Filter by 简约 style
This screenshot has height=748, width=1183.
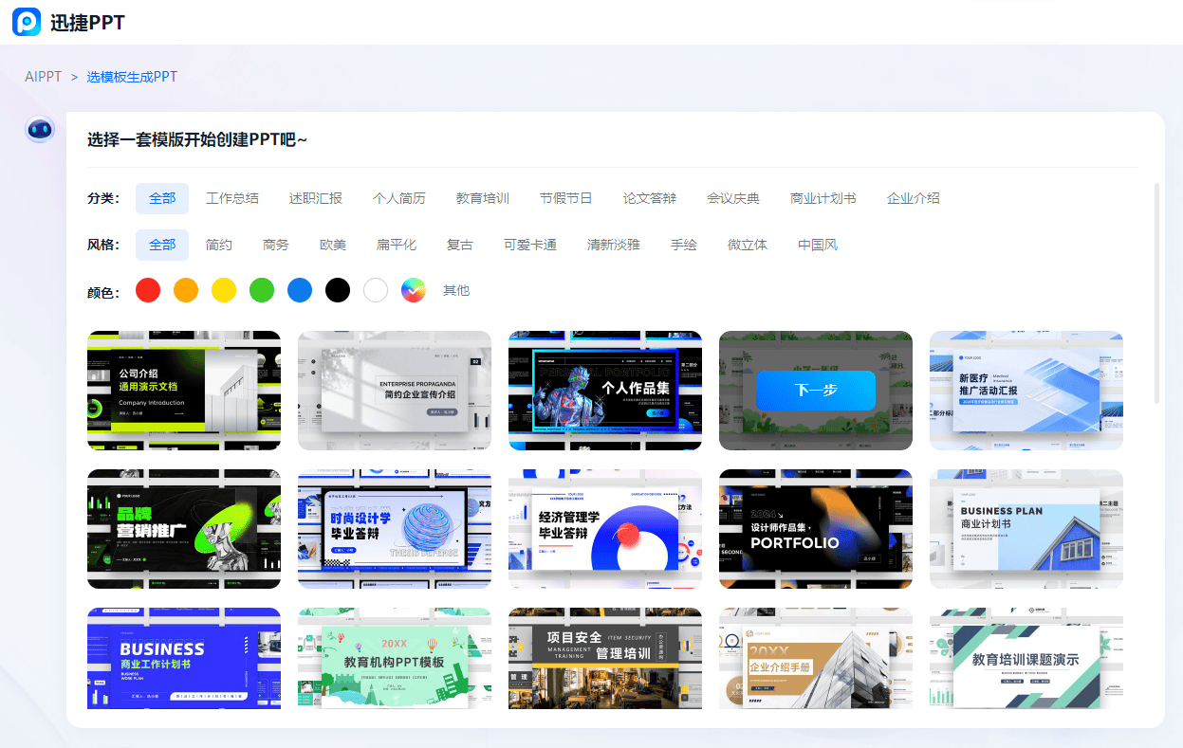tap(219, 245)
